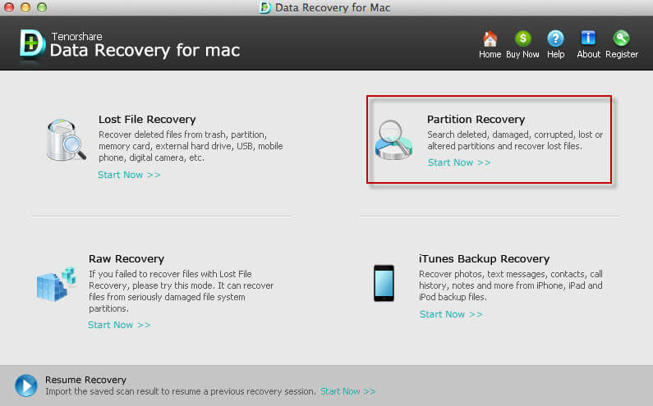Click the Register key icon

pyautogui.click(x=621, y=39)
